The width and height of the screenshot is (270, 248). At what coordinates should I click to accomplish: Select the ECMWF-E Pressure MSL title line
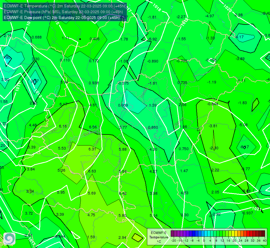coord(63,12)
